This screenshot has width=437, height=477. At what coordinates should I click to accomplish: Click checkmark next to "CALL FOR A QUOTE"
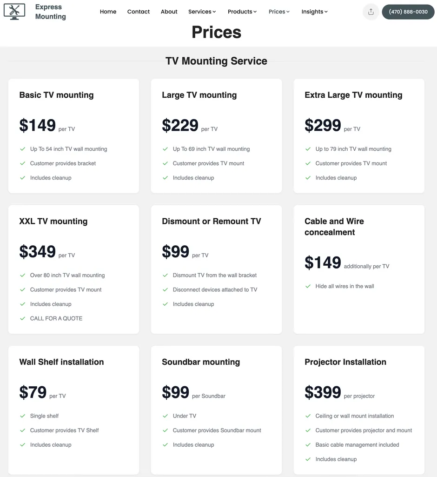click(x=22, y=318)
